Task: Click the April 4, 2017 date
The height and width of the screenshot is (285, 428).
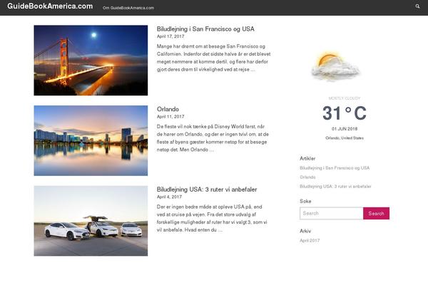Action: point(169,197)
